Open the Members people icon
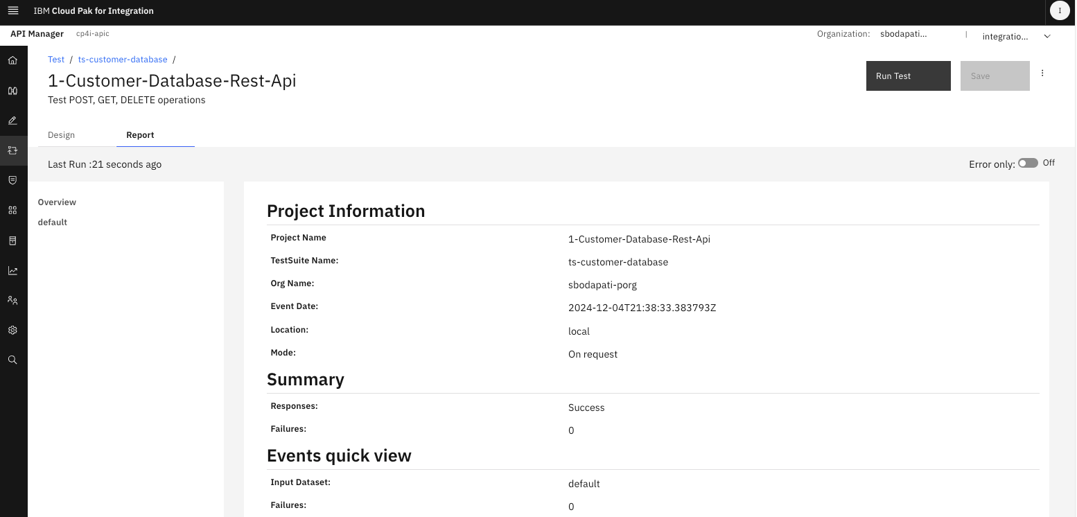Viewport: 1077px width, 517px height. pos(12,301)
